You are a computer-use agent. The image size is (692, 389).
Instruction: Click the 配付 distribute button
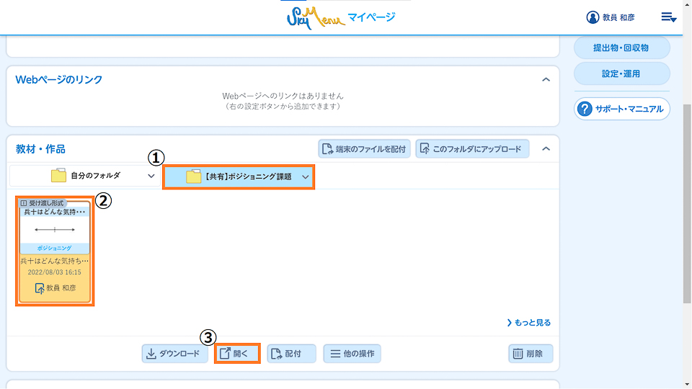click(291, 354)
